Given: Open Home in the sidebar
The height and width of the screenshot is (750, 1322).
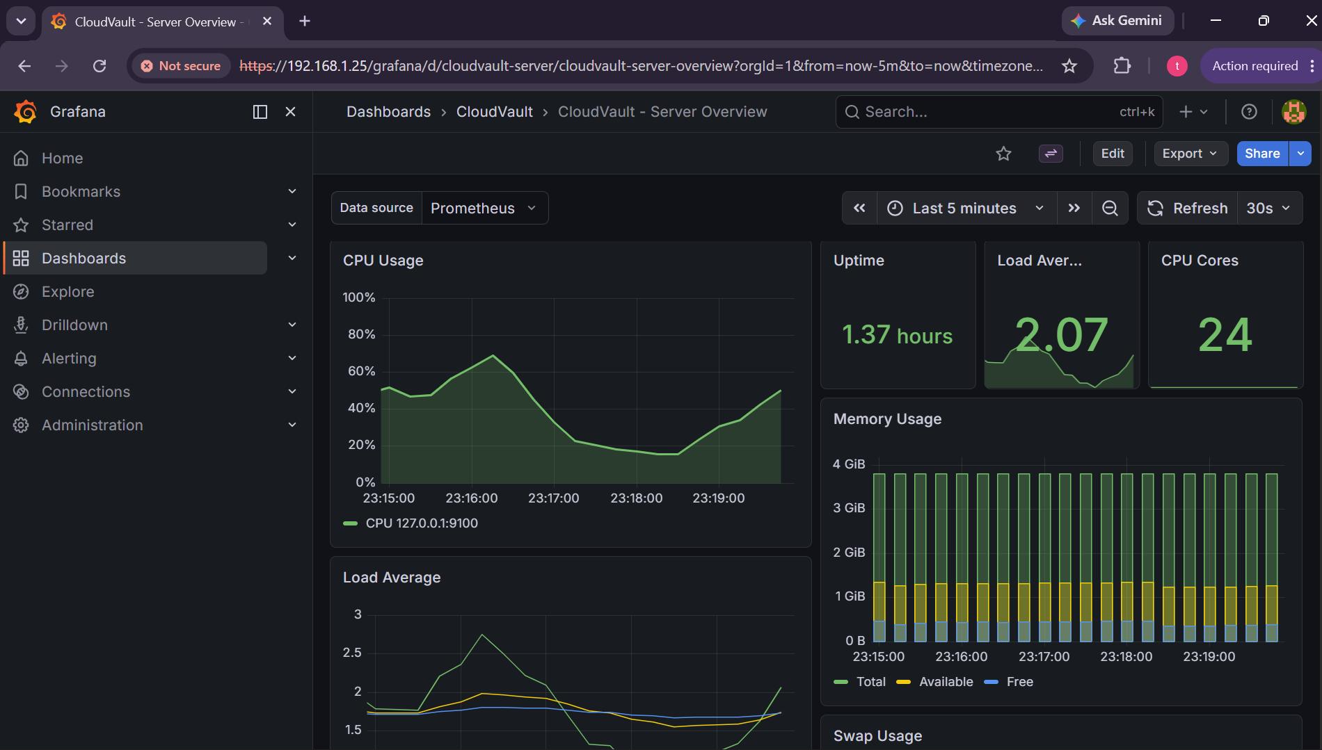Looking at the screenshot, I should tap(62, 158).
